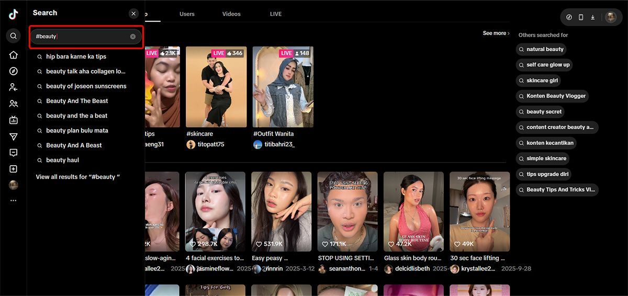Open username titopatt75
The image size is (628, 296).
tap(211, 144)
